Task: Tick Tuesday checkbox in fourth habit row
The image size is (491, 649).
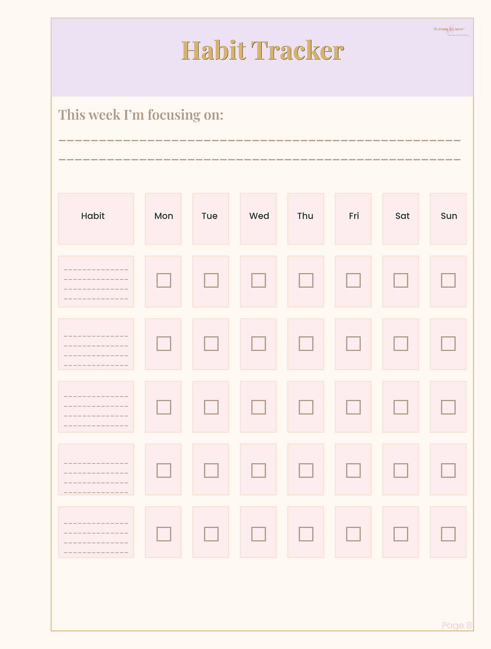Action: [x=211, y=470]
